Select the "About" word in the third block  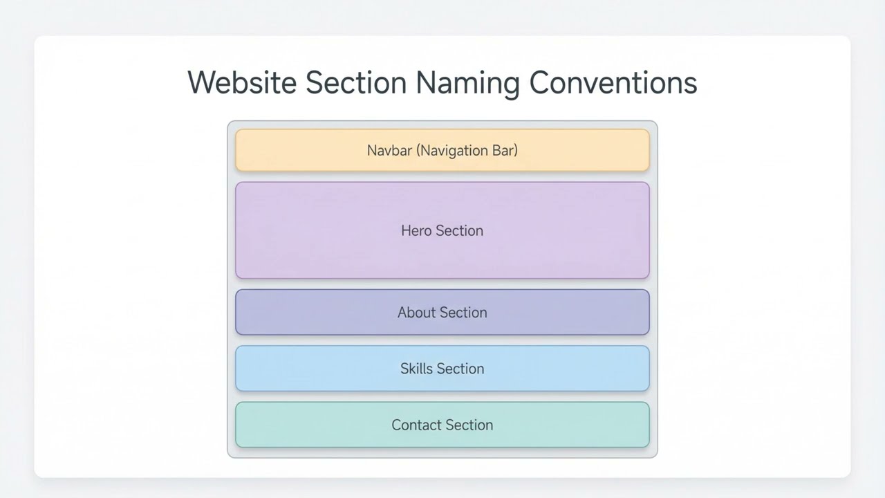coord(416,313)
